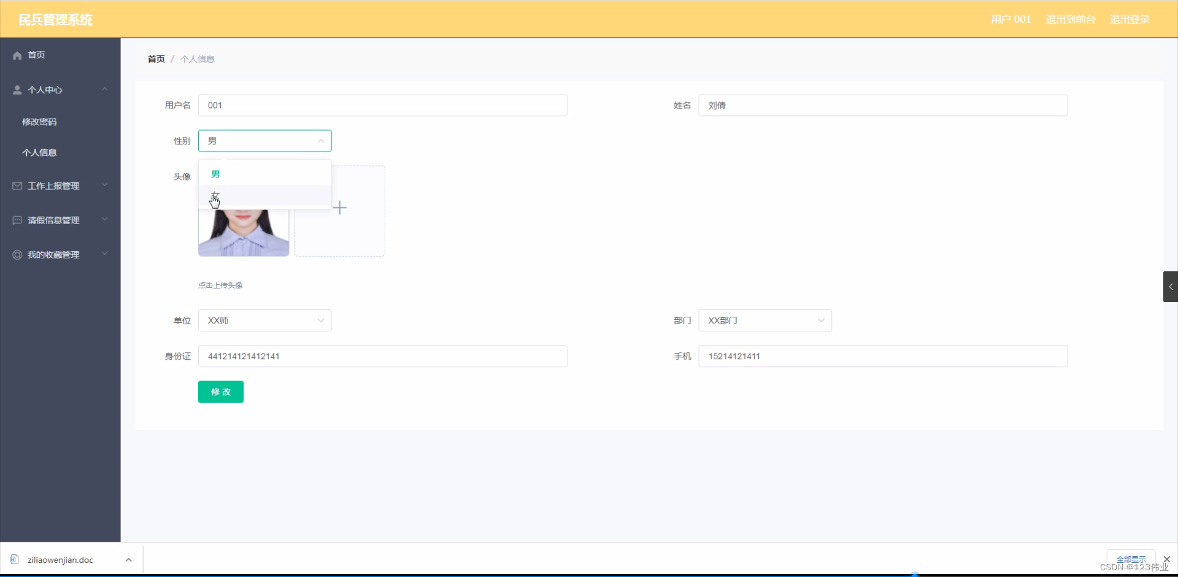Expand the ziliaowenjian.doc download caret
The image size is (1178, 577).
point(128,559)
